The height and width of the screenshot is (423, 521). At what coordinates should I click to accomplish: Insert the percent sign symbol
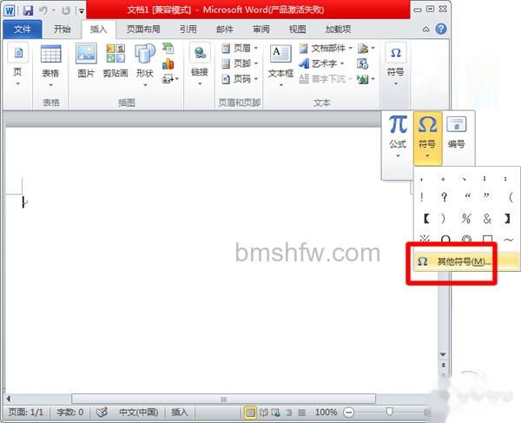466,218
